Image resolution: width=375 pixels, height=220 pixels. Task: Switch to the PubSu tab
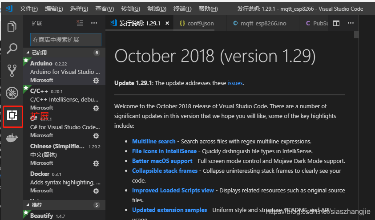314,23
